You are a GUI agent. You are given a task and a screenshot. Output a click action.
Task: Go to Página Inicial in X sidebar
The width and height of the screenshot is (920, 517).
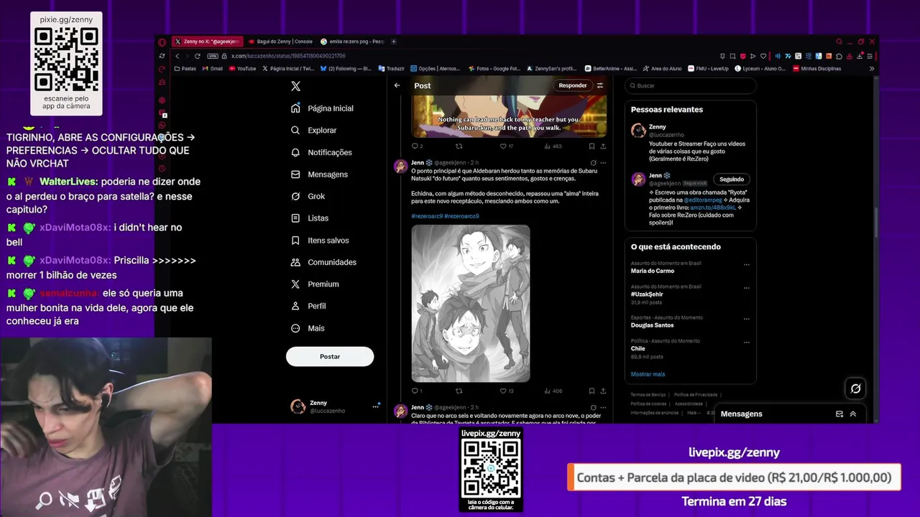pyautogui.click(x=323, y=108)
